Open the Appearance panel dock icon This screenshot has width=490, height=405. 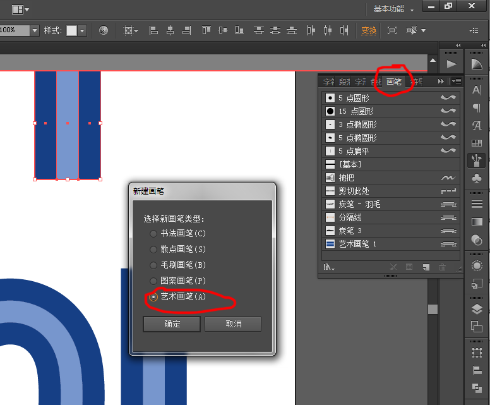[x=477, y=266]
